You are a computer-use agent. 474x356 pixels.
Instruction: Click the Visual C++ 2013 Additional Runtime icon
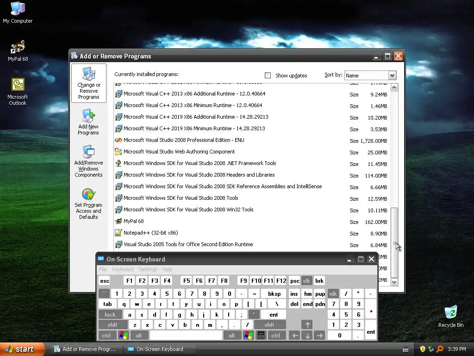tap(118, 94)
